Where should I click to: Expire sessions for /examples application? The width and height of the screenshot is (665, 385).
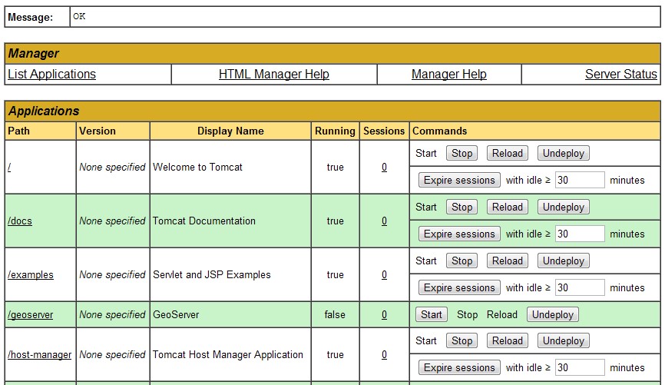click(x=459, y=288)
